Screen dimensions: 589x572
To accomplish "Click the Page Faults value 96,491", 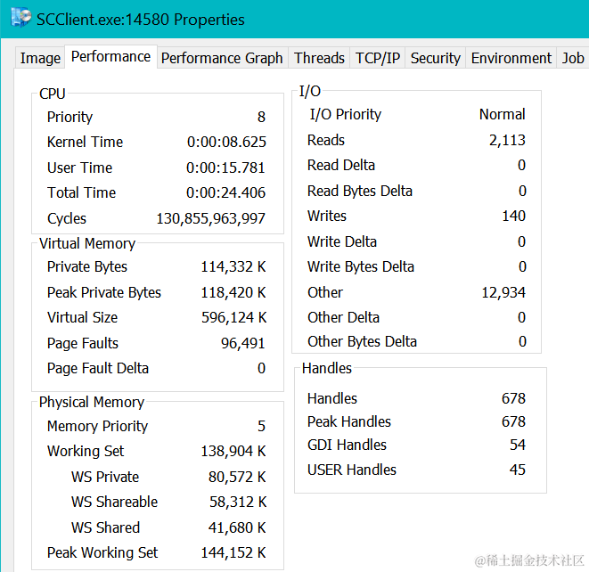I will click(x=243, y=343).
